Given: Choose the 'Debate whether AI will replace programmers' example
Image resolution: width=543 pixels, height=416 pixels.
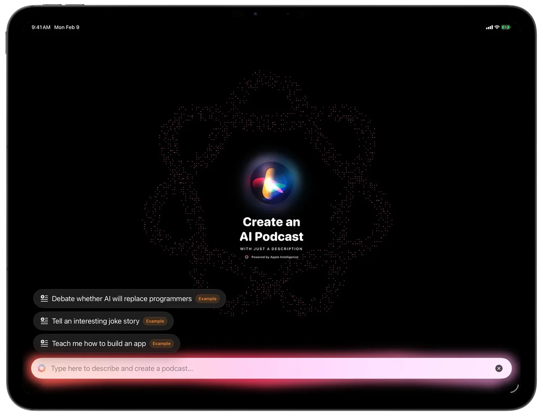Looking at the screenshot, I should click(130, 299).
